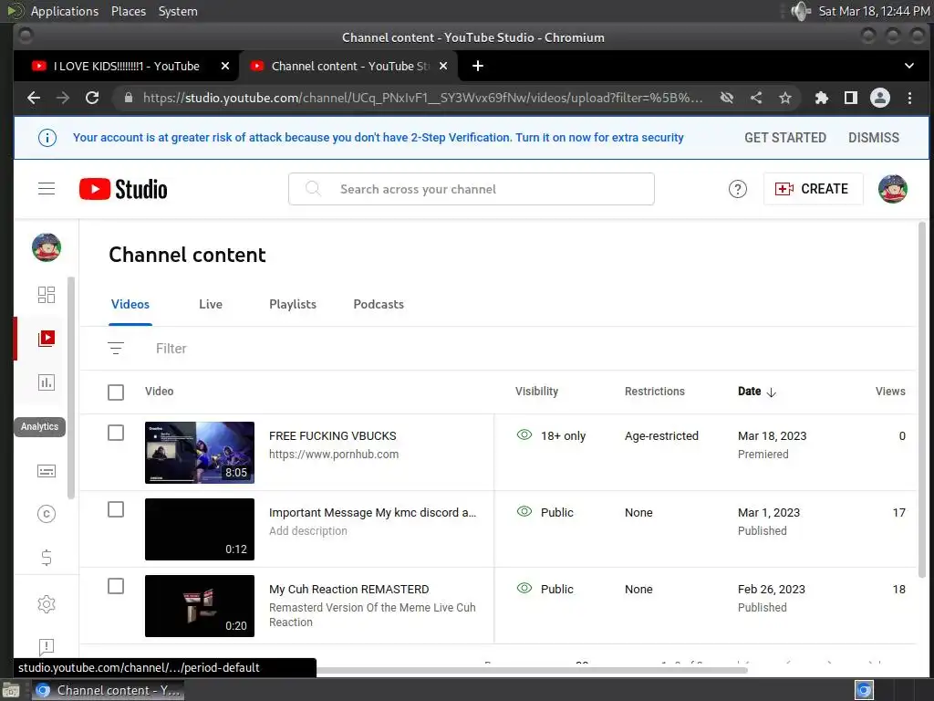Share this page icon in address bar
934x701 pixels.
coord(756,98)
